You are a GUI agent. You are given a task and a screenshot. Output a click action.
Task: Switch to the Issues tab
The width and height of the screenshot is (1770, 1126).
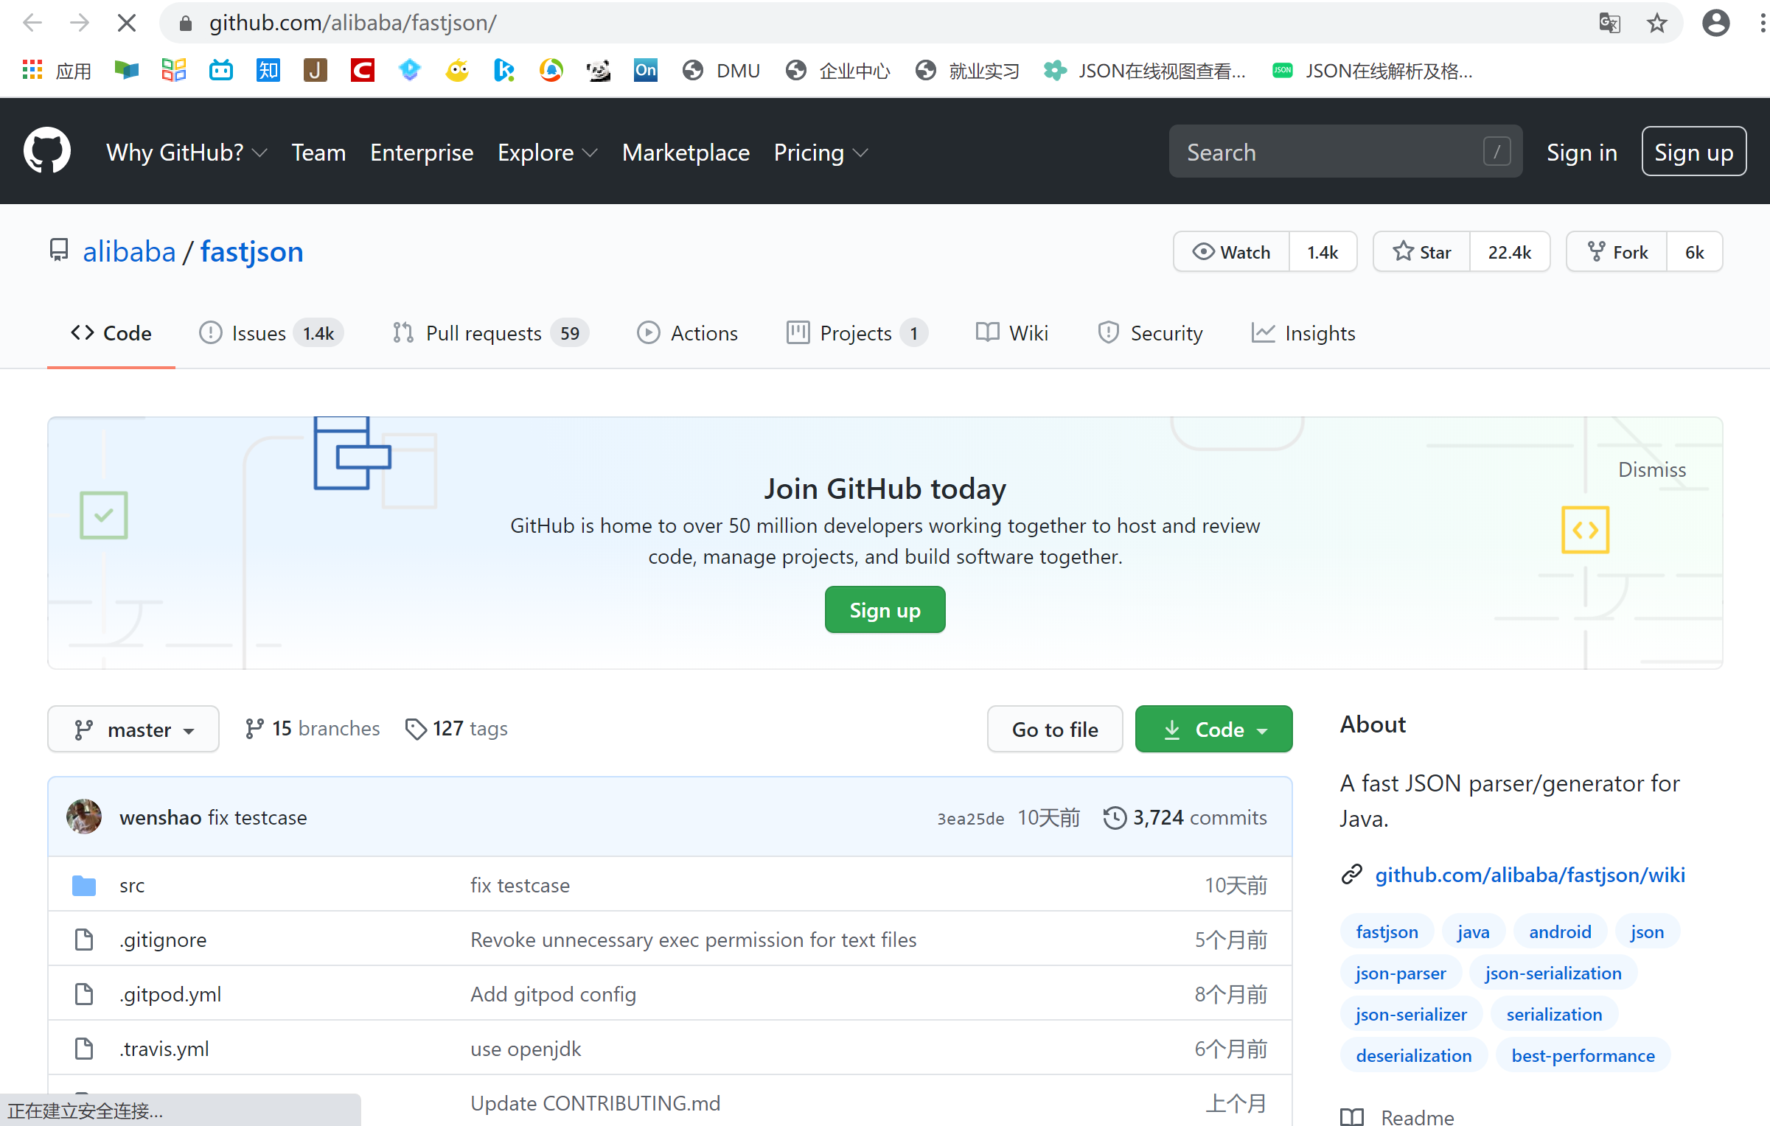coord(259,333)
